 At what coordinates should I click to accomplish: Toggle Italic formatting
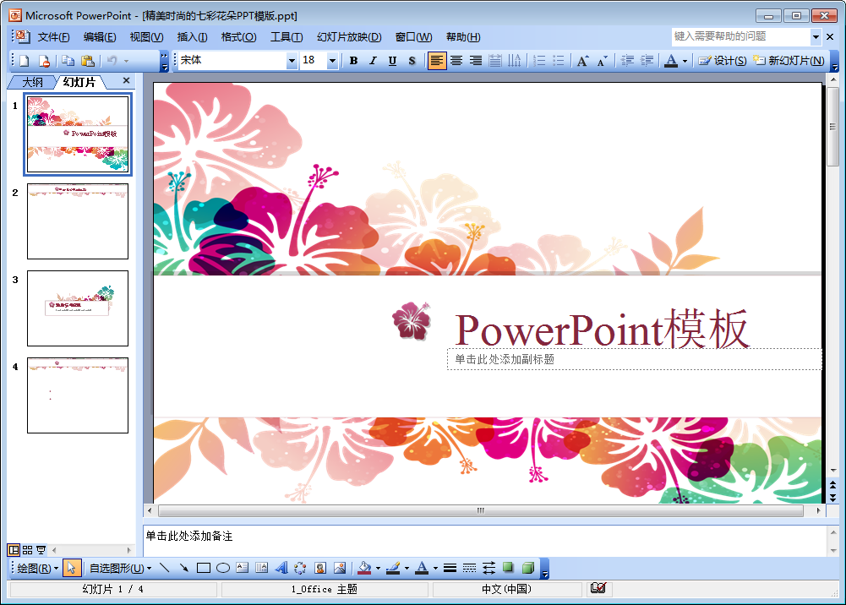tap(373, 60)
